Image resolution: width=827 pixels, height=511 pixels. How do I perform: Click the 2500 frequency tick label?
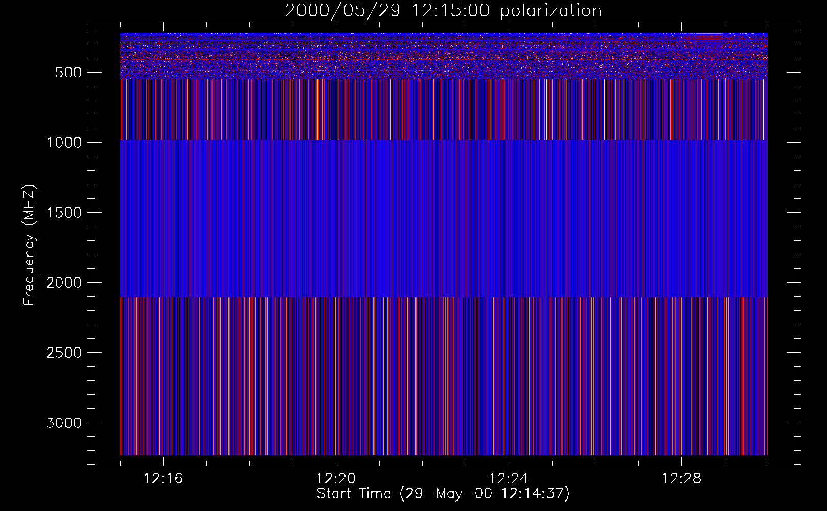click(64, 353)
